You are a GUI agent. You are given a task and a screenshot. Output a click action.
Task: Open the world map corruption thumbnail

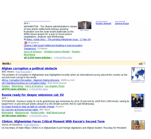pos(138,74)
